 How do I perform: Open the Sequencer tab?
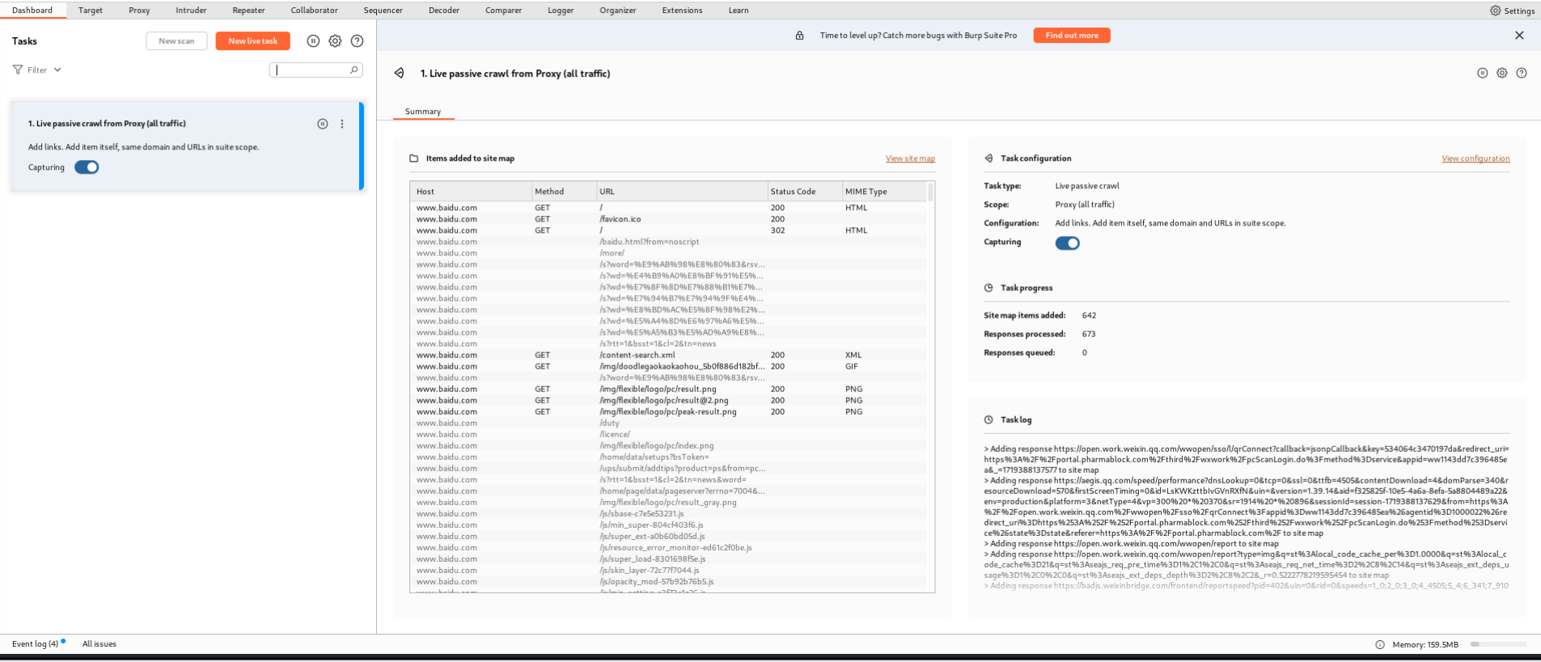tap(383, 11)
